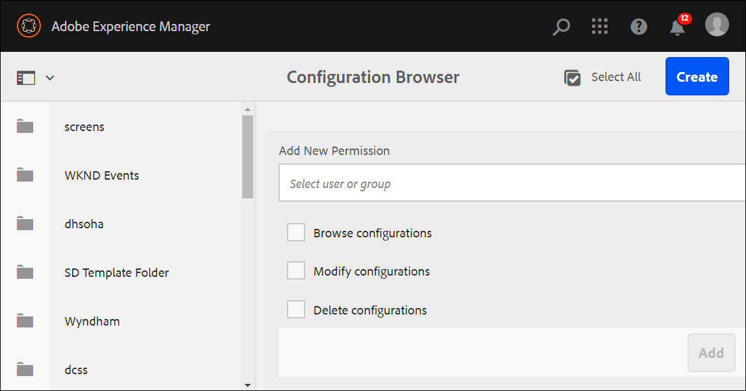Check the Modify configurations option

pos(296,270)
